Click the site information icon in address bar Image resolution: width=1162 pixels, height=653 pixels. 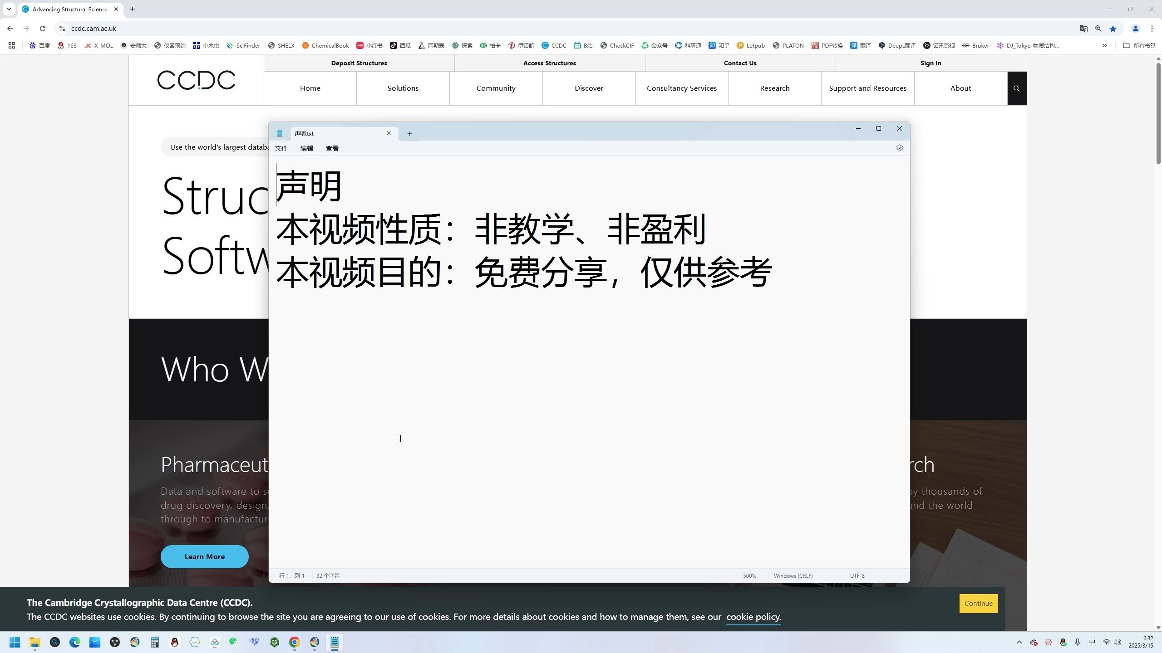click(x=62, y=29)
